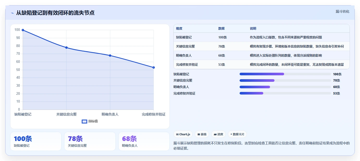This screenshot has width=360, height=161.
Task: Click the 数据卡片 chip
Action: (237, 134)
